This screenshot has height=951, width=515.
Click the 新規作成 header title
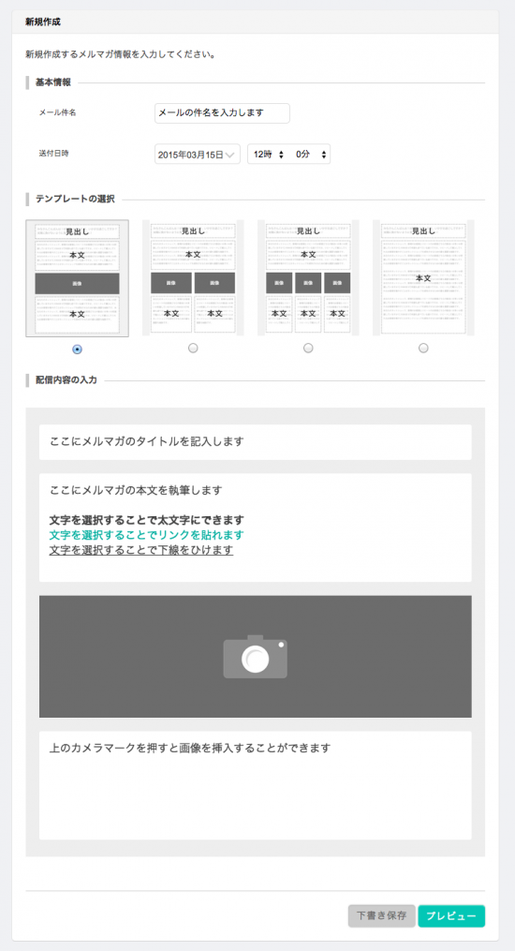[42, 22]
